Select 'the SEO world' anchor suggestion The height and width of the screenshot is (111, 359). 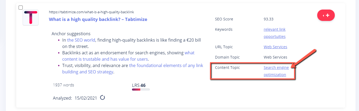click(x=81, y=40)
